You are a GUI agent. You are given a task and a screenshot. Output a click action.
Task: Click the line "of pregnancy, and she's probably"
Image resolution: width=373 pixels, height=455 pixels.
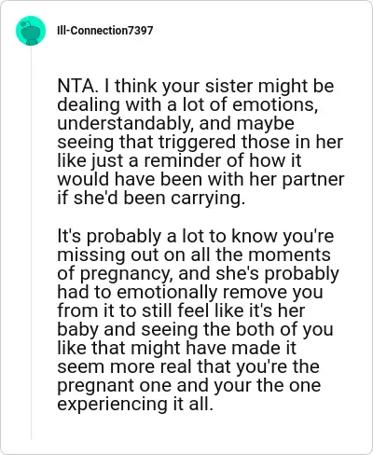[x=199, y=273]
